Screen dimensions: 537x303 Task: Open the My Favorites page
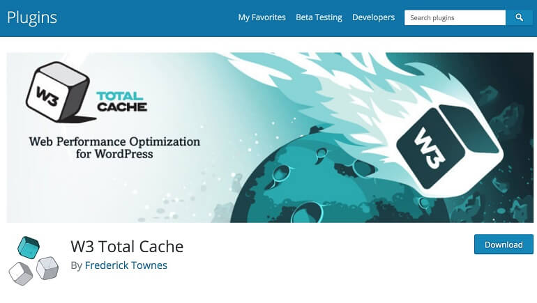(262, 17)
